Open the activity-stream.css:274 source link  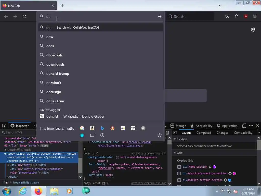[x=149, y=153]
